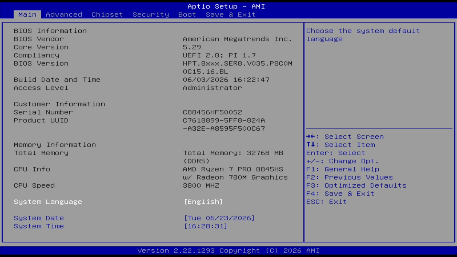Select the Boot tab
Viewport: 457px width, 257px height.
coord(187,14)
